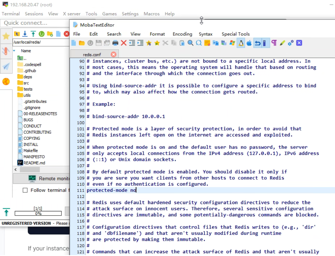The height and width of the screenshot is (256, 335).
Task: Click the blue X exit icon in toolbar
Action: (299, 43)
